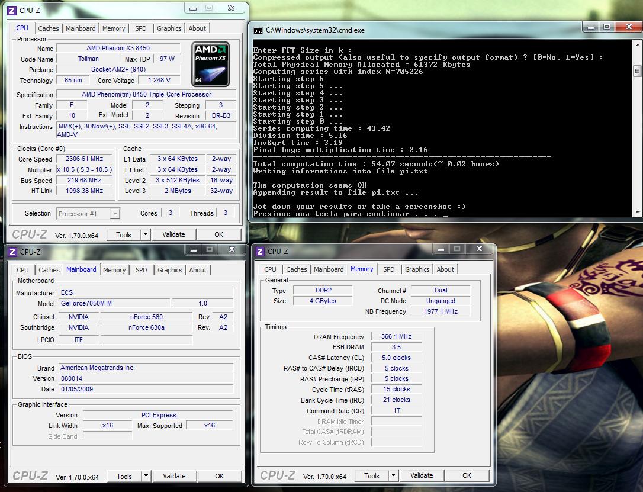The height and width of the screenshot is (492, 643).
Task: Click the BIOS brand American Megatrends Inc.
Action: point(146,368)
